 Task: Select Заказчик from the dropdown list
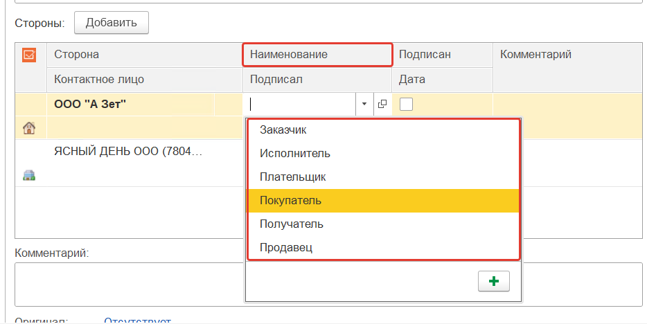pos(283,129)
